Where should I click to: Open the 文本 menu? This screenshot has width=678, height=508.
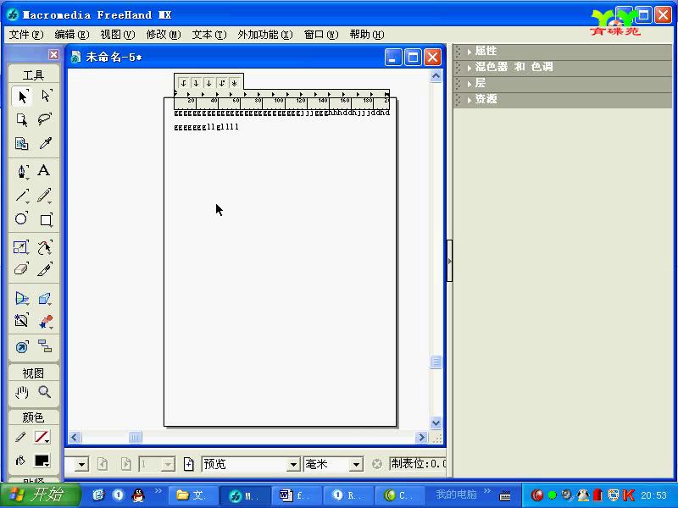(209, 35)
